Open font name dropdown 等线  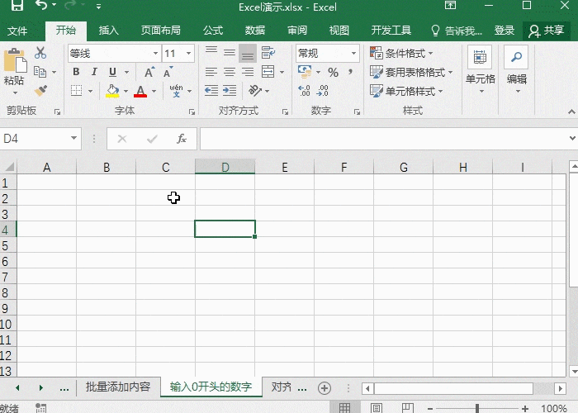pyautogui.click(x=155, y=54)
